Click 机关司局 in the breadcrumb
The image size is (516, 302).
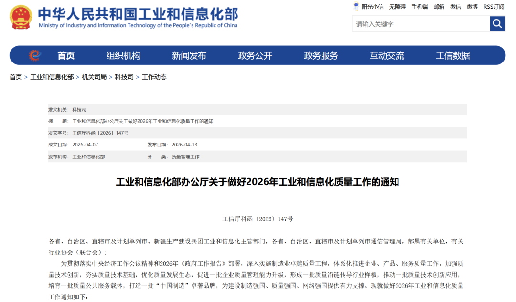[x=94, y=77]
